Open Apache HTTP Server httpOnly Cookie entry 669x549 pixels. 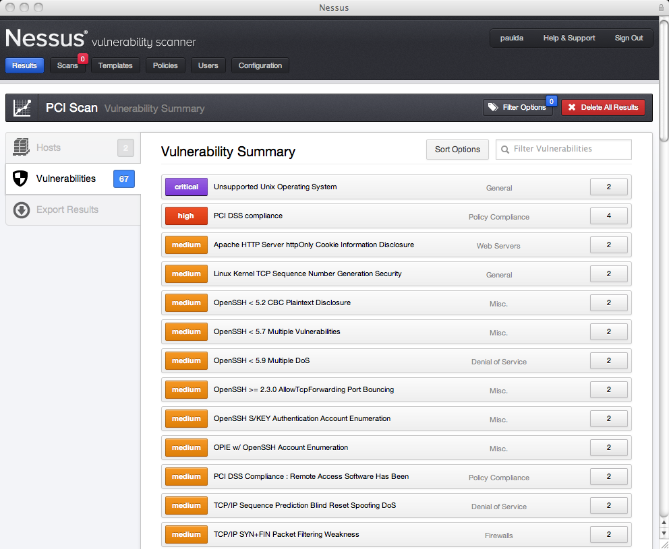click(397, 245)
